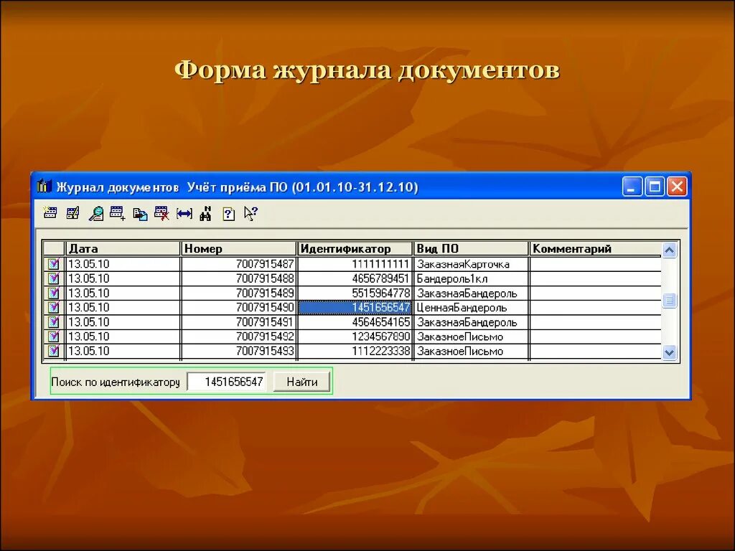The image size is (735, 551).
Task: Click comment cell of row 7007915488
Action: click(x=595, y=278)
